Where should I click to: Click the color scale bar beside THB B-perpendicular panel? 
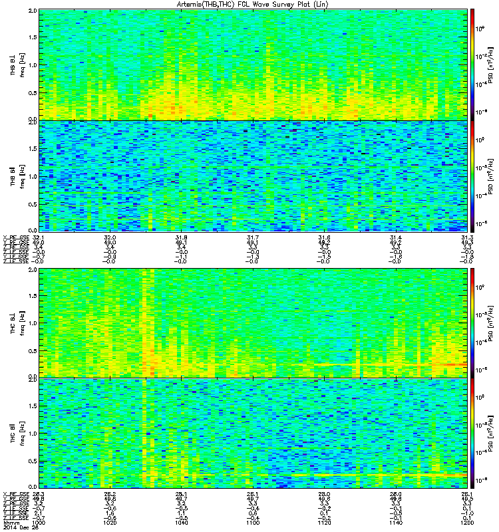click(472, 65)
